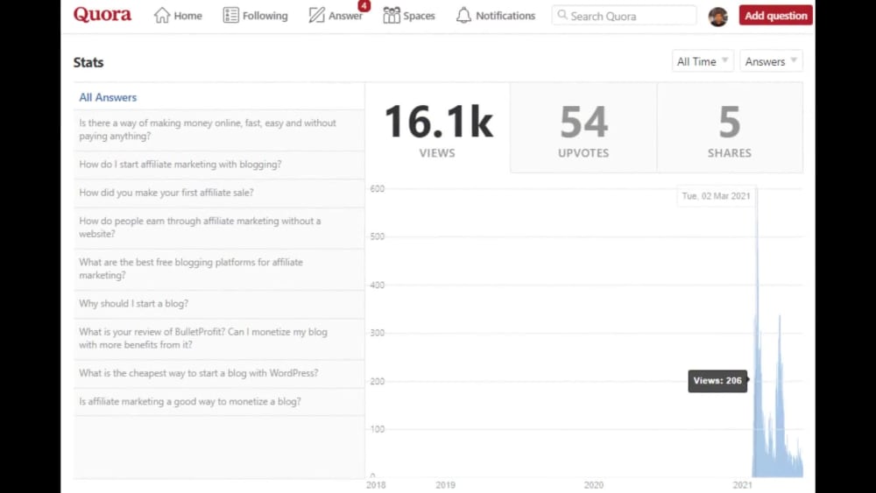
Task: Switch to the 5 Shares tab
Action: pyautogui.click(x=730, y=128)
